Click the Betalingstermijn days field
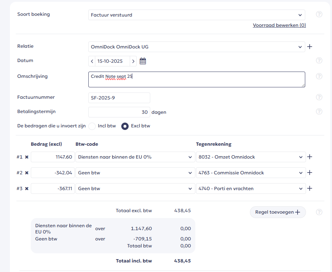 pyautogui.click(x=119, y=112)
